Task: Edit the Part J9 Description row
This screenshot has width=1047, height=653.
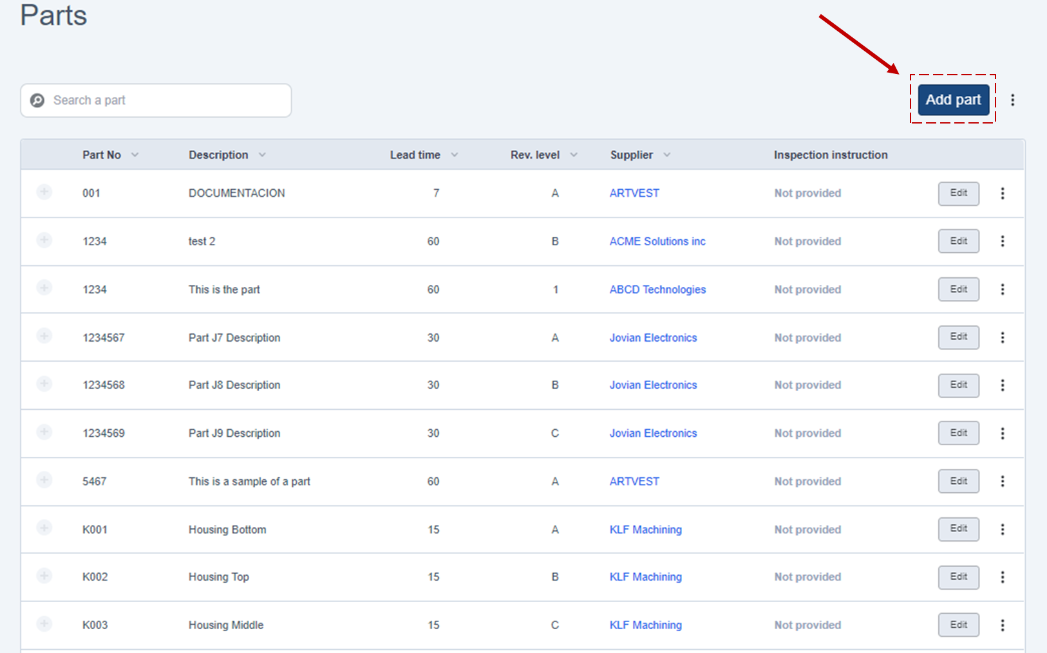Action: (x=959, y=433)
